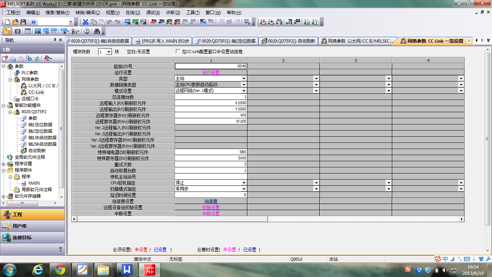Open the 类型 dropdown showing 主站
492x277 pixels.
(x=244, y=79)
